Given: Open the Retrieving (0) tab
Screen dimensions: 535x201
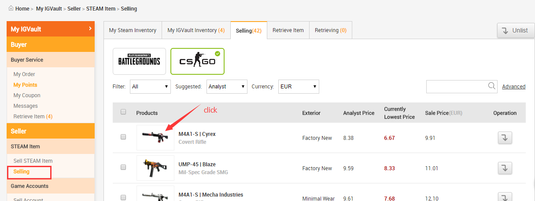Looking at the screenshot, I should pos(330,30).
